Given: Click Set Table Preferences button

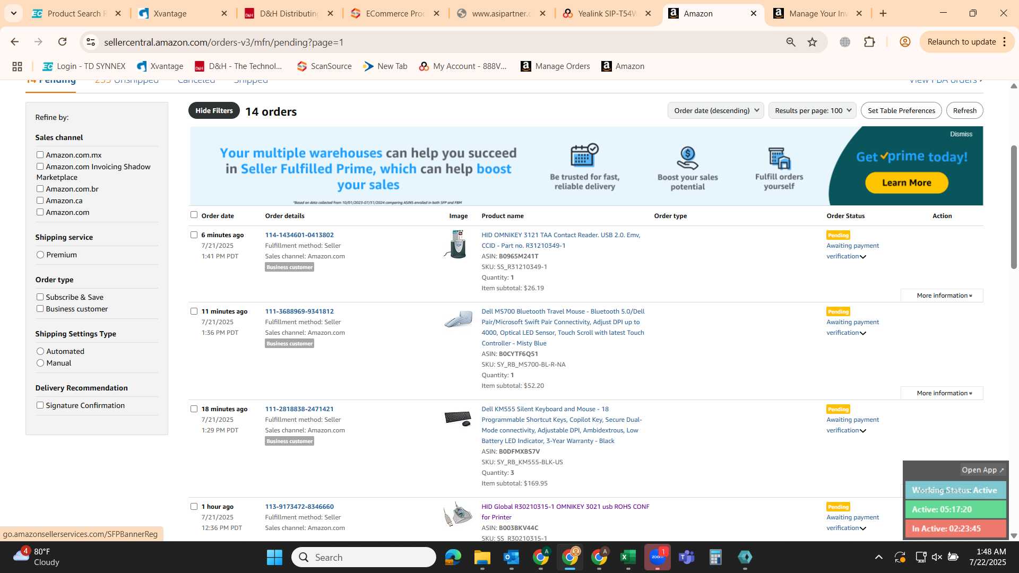Looking at the screenshot, I should (x=901, y=110).
